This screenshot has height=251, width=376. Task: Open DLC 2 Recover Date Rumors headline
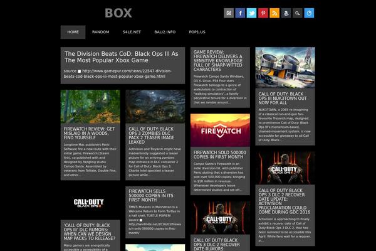pyautogui.click(x=217, y=245)
